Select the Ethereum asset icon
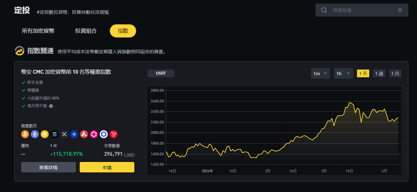The width and height of the screenshot is (417, 192). pyautogui.click(x=35, y=134)
